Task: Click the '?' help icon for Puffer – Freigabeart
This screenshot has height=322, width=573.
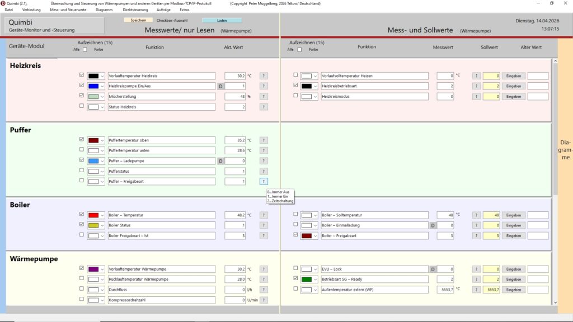Action: point(264,181)
